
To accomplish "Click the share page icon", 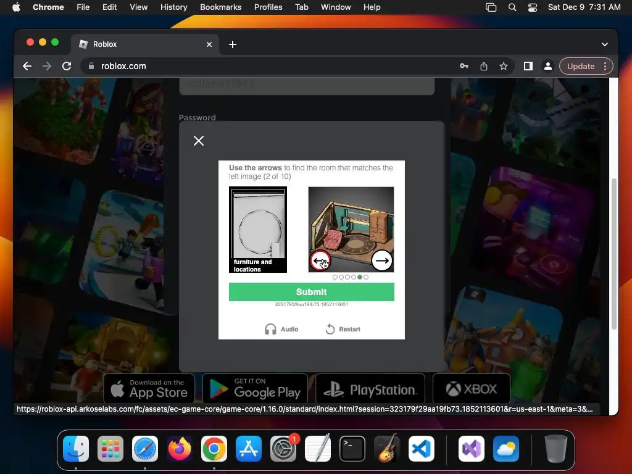I will click(484, 66).
